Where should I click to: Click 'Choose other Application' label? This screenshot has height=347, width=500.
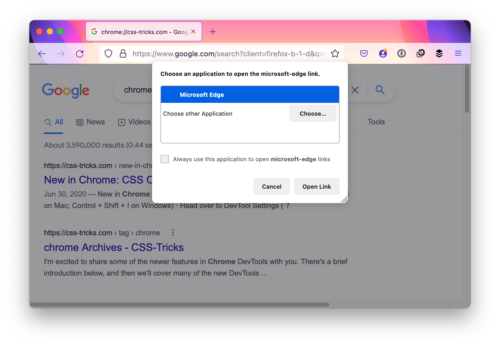point(198,114)
